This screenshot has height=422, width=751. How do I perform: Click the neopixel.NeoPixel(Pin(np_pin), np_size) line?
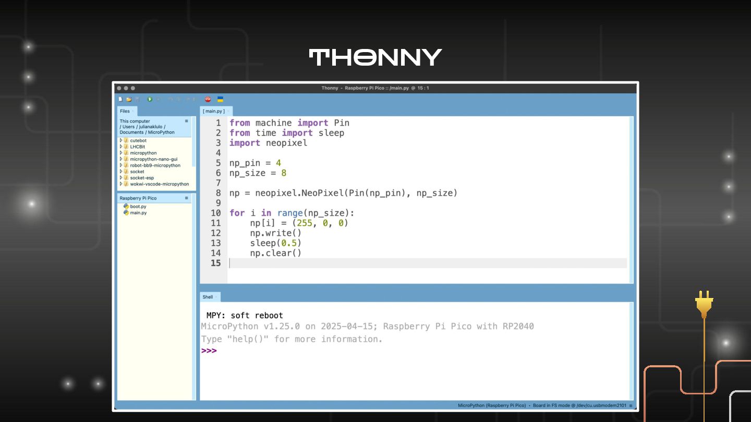tap(343, 193)
